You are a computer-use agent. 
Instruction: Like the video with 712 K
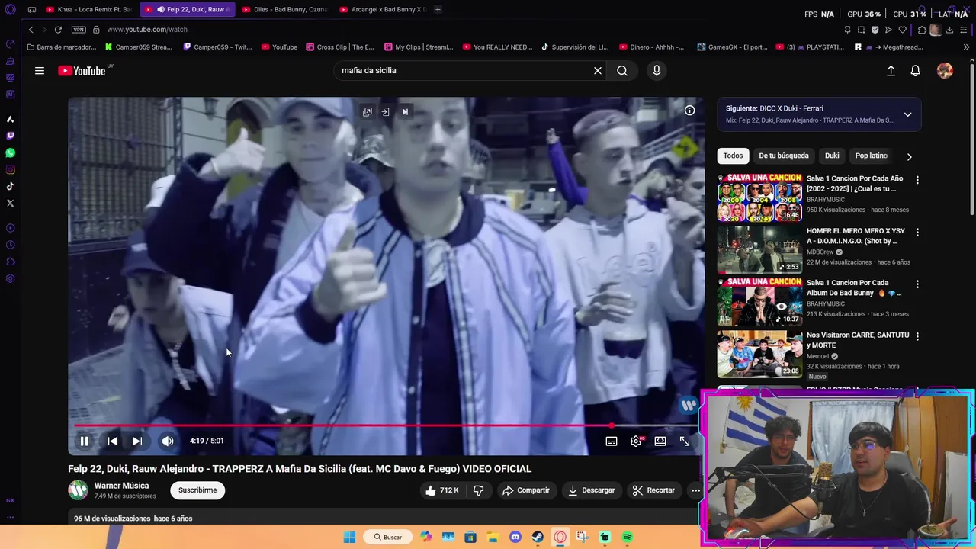coord(442,490)
